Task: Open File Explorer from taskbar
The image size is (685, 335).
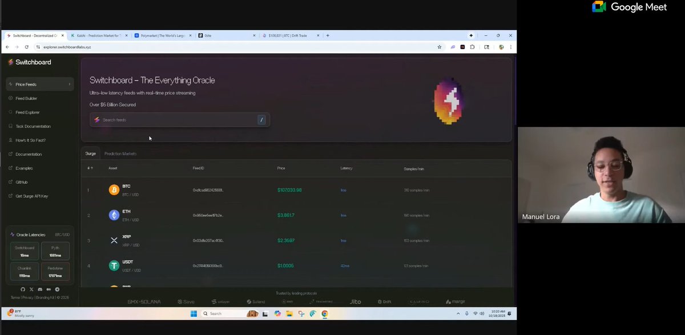Action: 289,313
